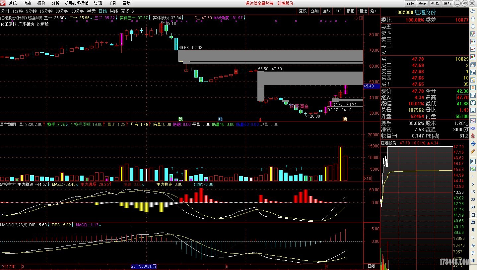Screen dimensions: 477x270
Task: Open the 画线 drawing tools dropdown
Action: pyautogui.click(x=326, y=11)
